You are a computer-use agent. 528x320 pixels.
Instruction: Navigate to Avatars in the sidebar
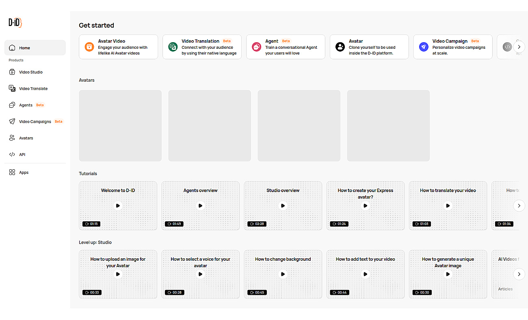tap(35, 138)
